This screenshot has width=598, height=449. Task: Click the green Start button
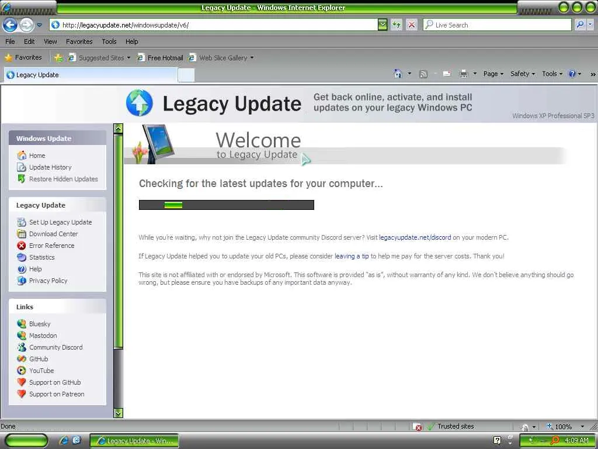click(x=27, y=441)
